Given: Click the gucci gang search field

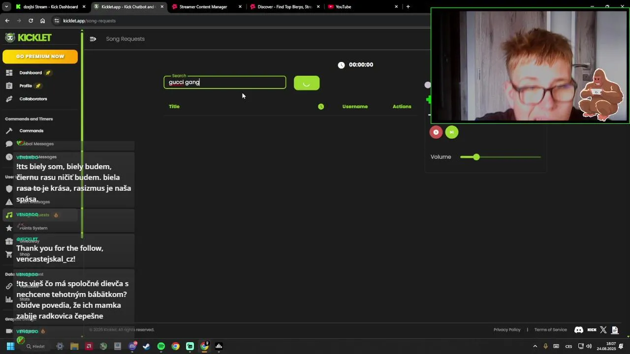Looking at the screenshot, I should click(x=225, y=82).
